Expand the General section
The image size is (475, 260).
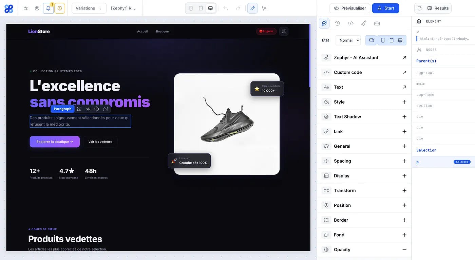click(x=404, y=146)
